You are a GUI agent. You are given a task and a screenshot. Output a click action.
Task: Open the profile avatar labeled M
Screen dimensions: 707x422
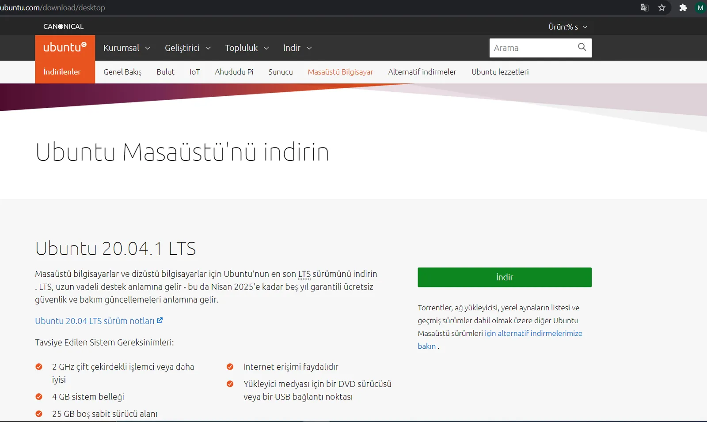pyautogui.click(x=700, y=8)
